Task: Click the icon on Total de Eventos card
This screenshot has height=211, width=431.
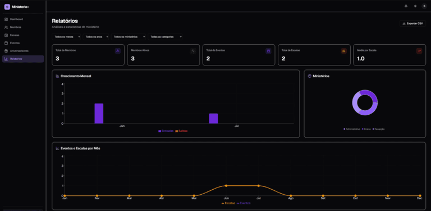Action: pos(268,51)
